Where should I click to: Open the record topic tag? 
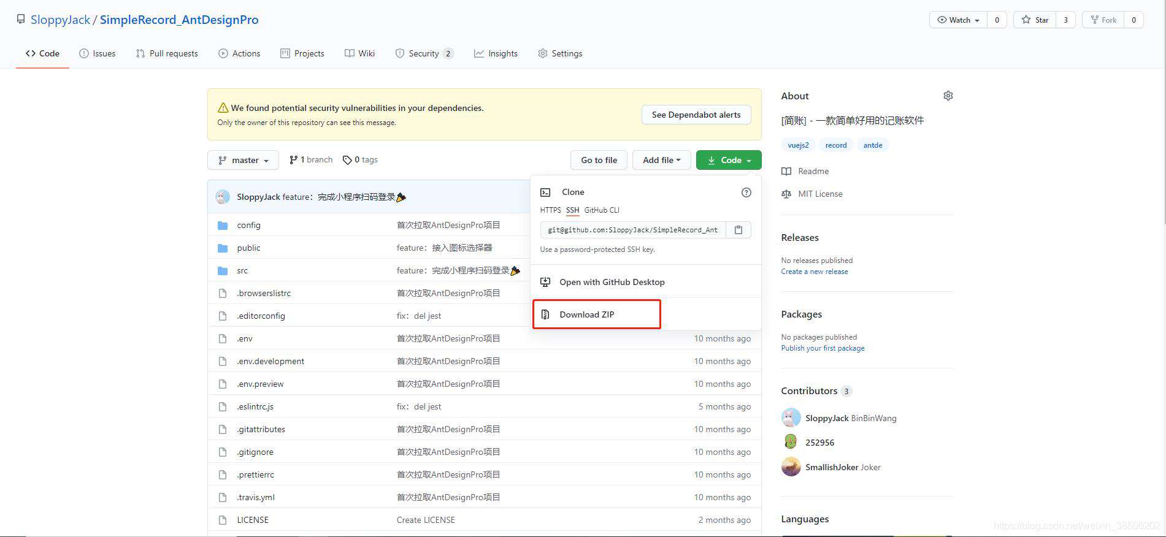coord(836,145)
